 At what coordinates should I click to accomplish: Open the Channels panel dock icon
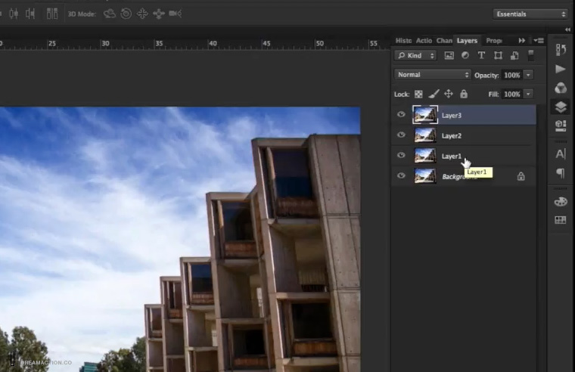pos(561,88)
